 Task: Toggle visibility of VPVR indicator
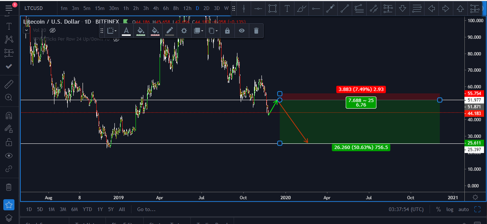(x=116, y=39)
